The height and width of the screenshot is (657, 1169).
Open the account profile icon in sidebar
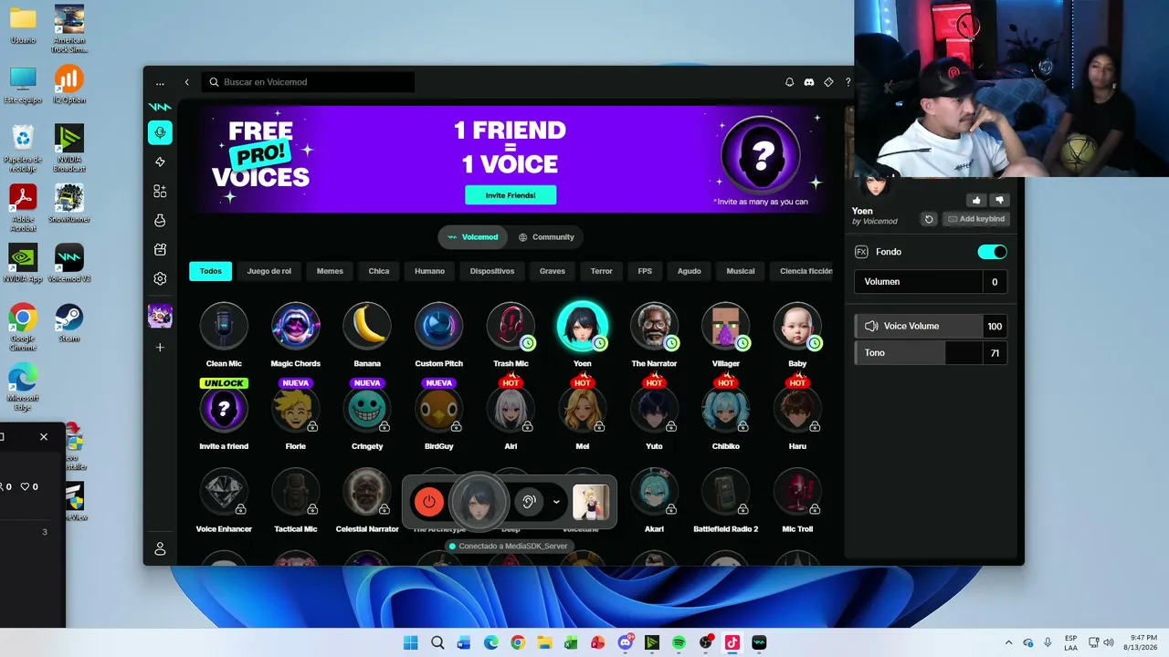160,548
